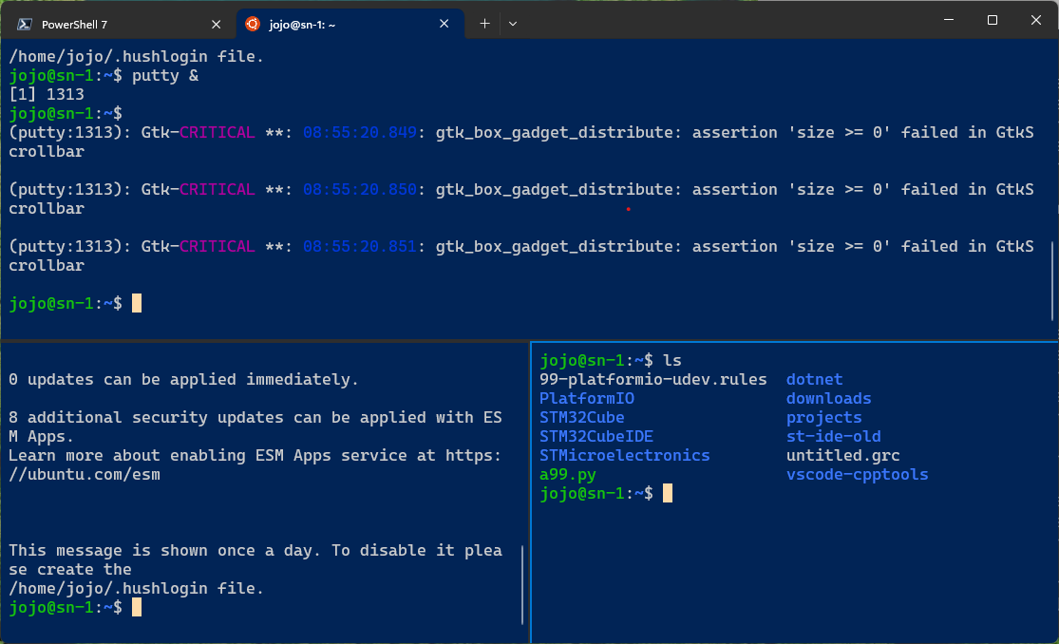
Task: Click the PlatformIO directory name
Action: 586,399
